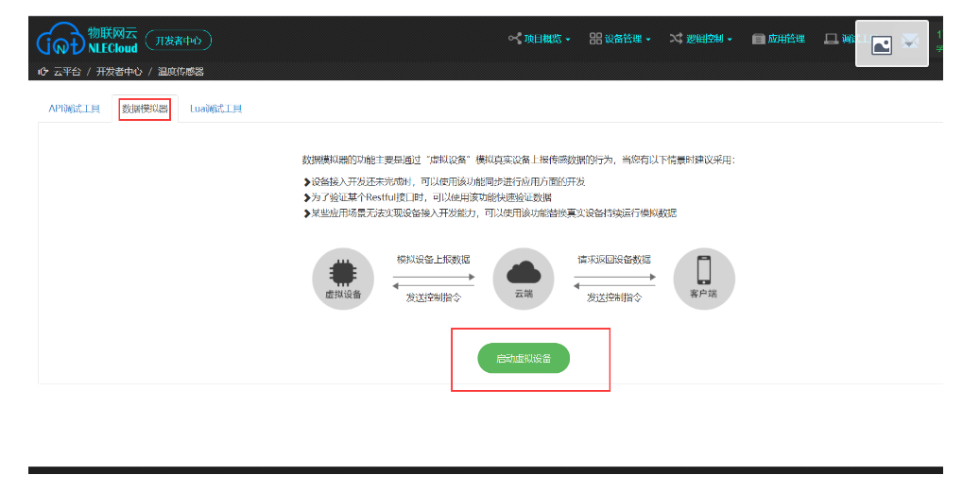Click the intro sentence starting 数据模拟器的功能
980x492 pixels.
(x=519, y=161)
